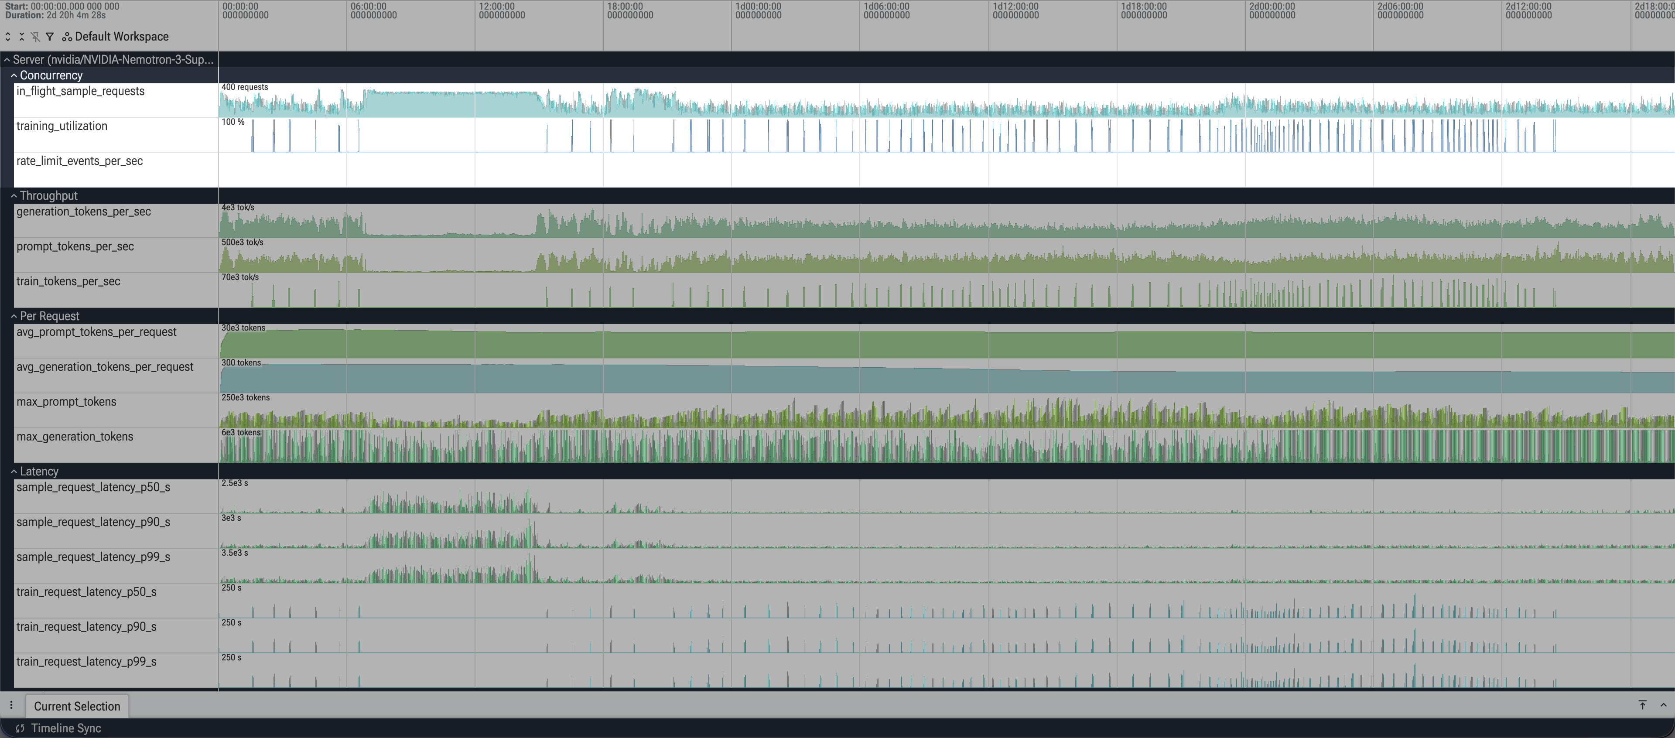The width and height of the screenshot is (1675, 738).
Task: Move the details drawer to the top with the arrow icon
Action: click(x=1642, y=705)
